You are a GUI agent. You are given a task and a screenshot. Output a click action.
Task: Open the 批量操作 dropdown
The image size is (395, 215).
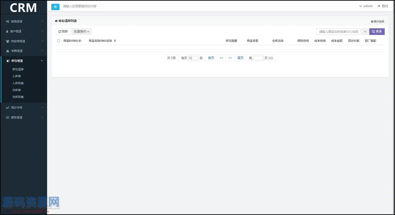pyautogui.click(x=81, y=31)
